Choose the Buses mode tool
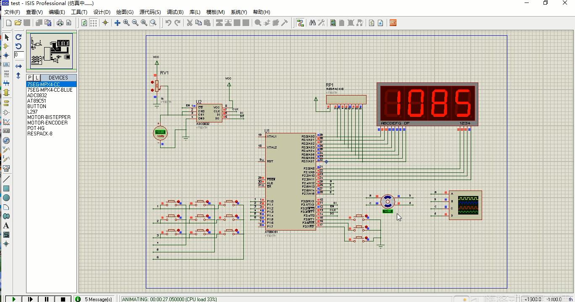The height and width of the screenshot is (302, 575). pyautogui.click(x=6, y=83)
